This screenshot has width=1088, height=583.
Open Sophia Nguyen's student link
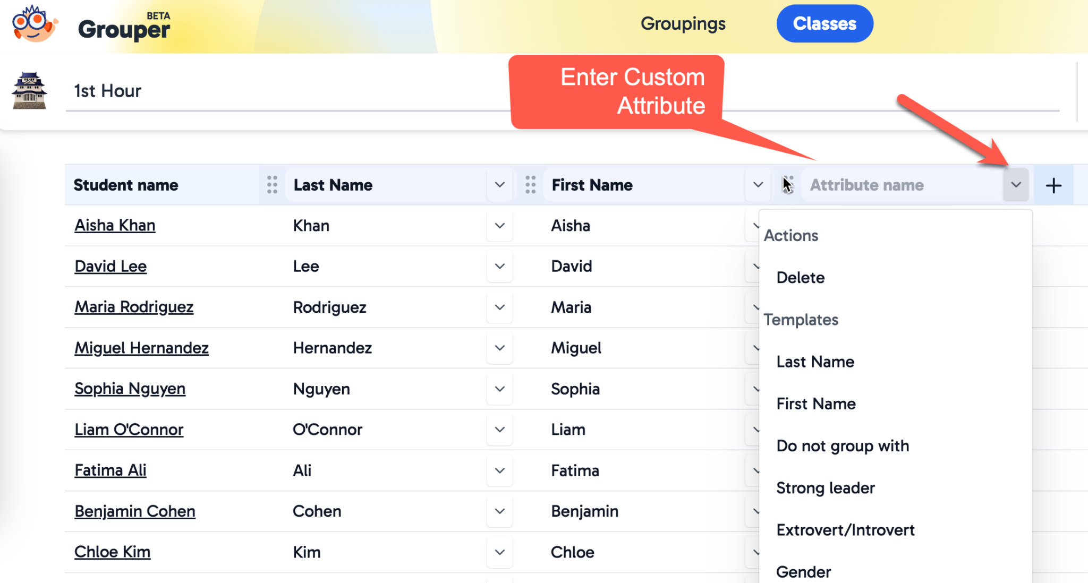pyautogui.click(x=130, y=389)
